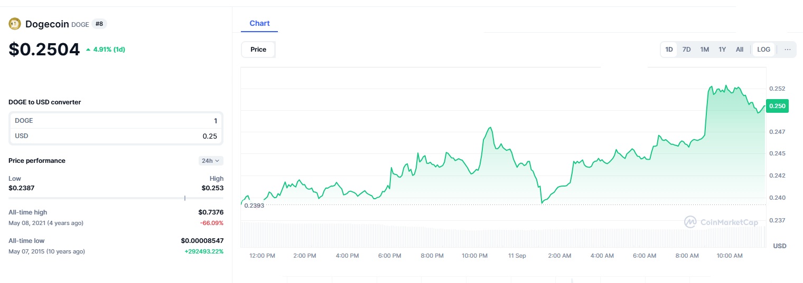Click the all-time low value $0.00008547
Viewport: 803px width, 283px height.
point(202,241)
